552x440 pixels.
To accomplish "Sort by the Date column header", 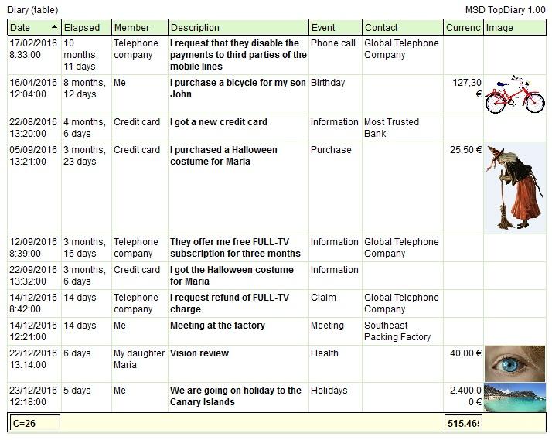I will (x=34, y=28).
